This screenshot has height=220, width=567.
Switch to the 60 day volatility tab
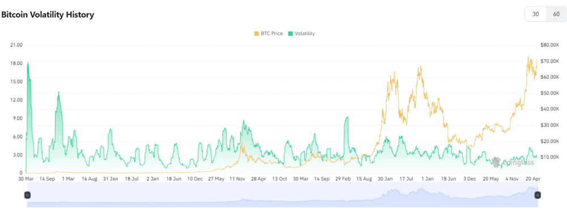(x=556, y=15)
